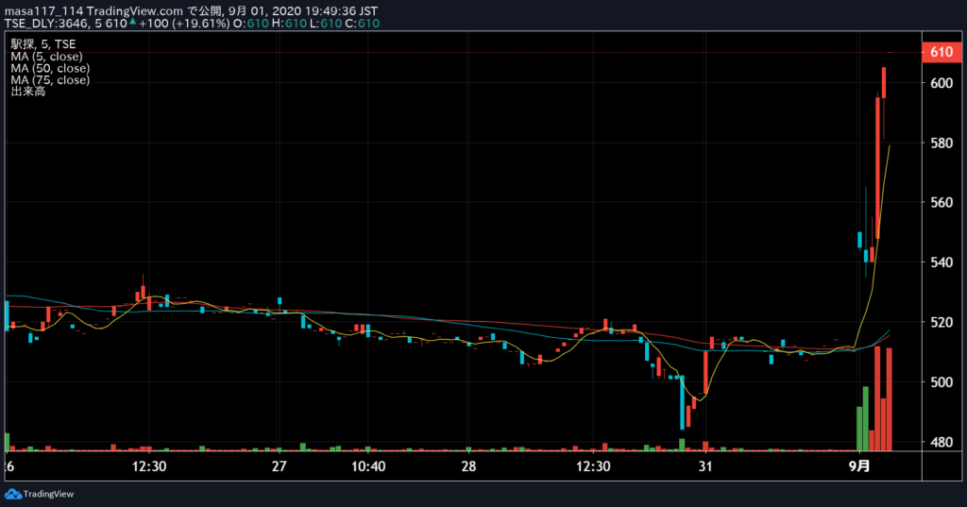Click the 10:40 time axis label
Screen dimensions: 967x507
[368, 466]
